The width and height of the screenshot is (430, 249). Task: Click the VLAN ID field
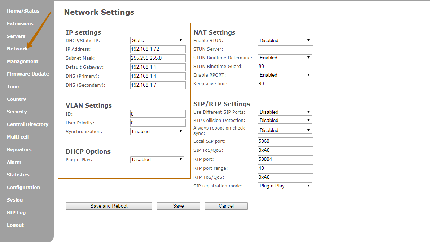point(158,114)
